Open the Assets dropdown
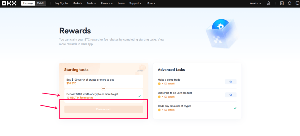 [x=255, y=3]
